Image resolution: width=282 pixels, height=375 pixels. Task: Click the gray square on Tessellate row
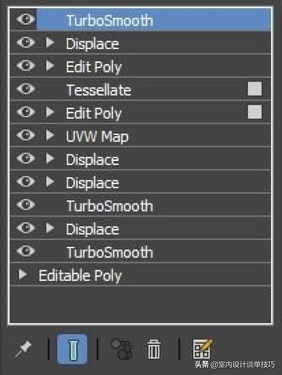[255, 89]
